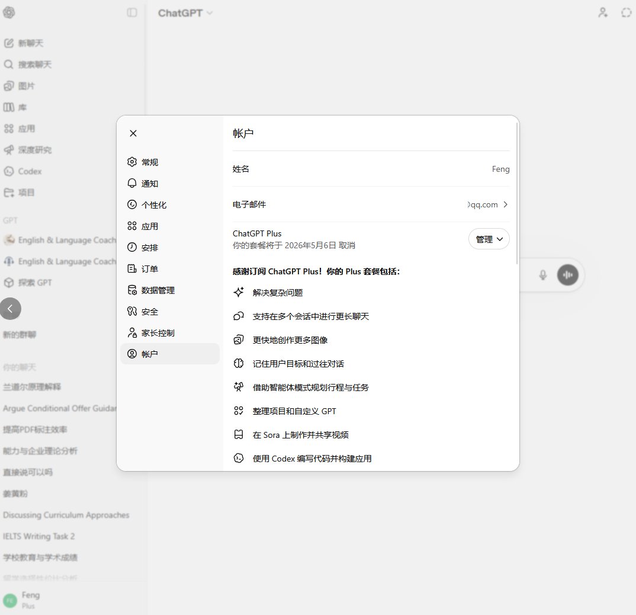
Task: Click the dashed circle temporary chat icon
Action: pos(626,12)
